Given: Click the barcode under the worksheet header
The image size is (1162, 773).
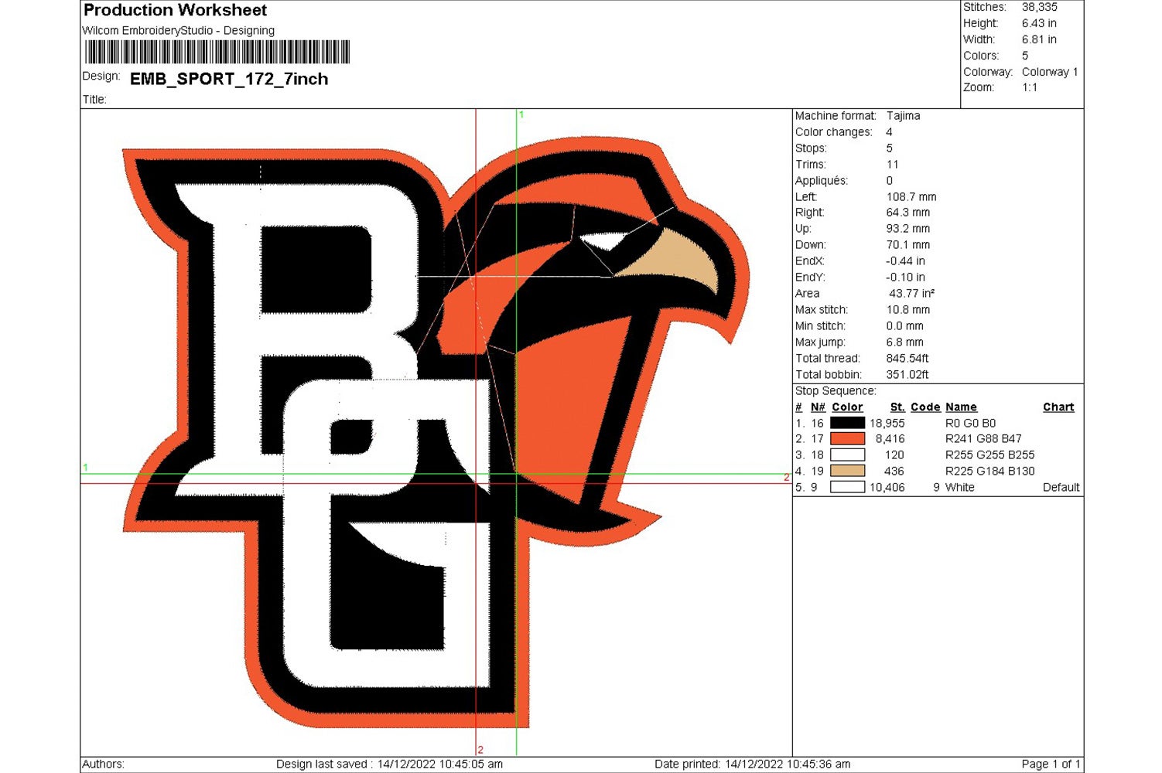Looking at the screenshot, I should (x=217, y=53).
